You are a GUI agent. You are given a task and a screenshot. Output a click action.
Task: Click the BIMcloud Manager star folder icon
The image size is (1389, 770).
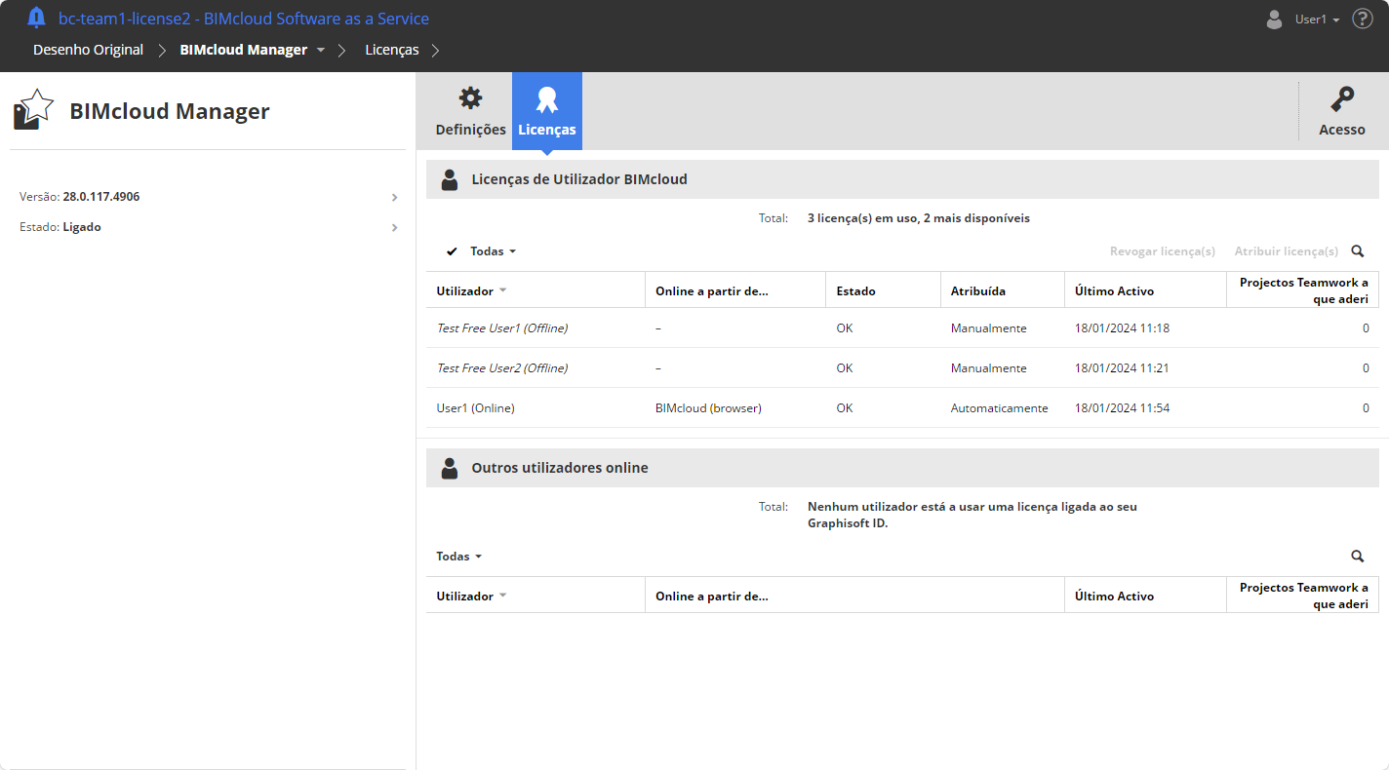(33, 110)
